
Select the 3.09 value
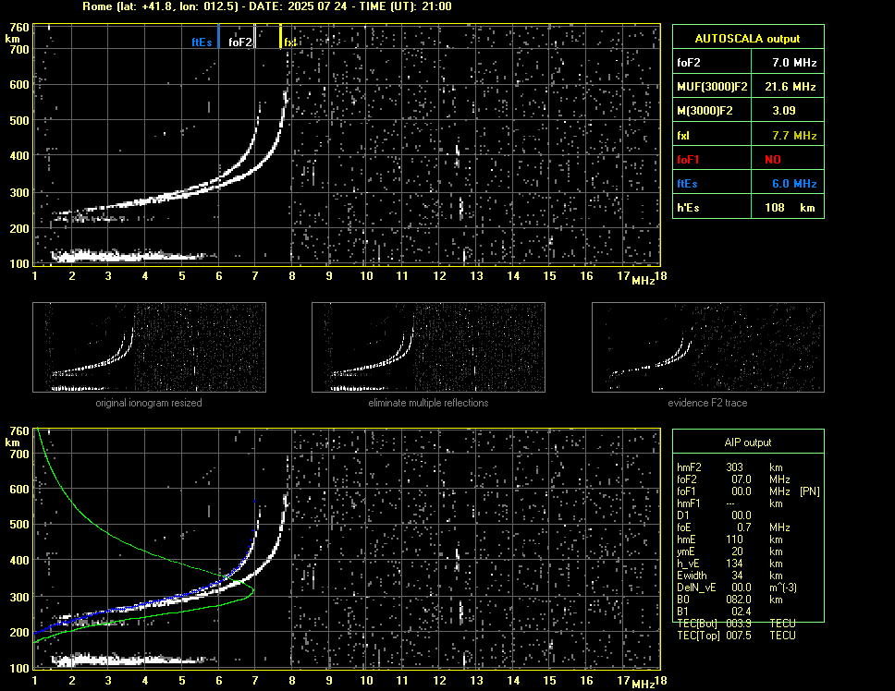coord(783,111)
